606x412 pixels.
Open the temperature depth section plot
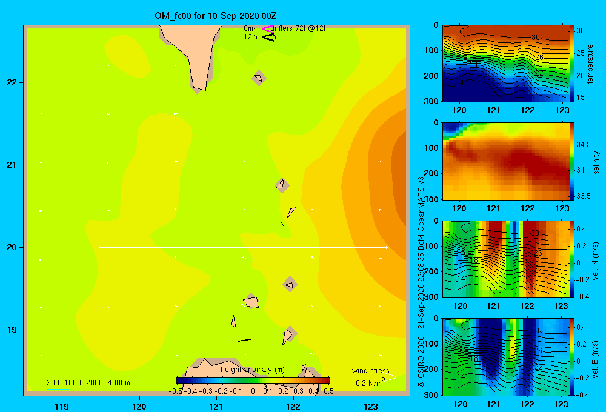tap(506, 64)
